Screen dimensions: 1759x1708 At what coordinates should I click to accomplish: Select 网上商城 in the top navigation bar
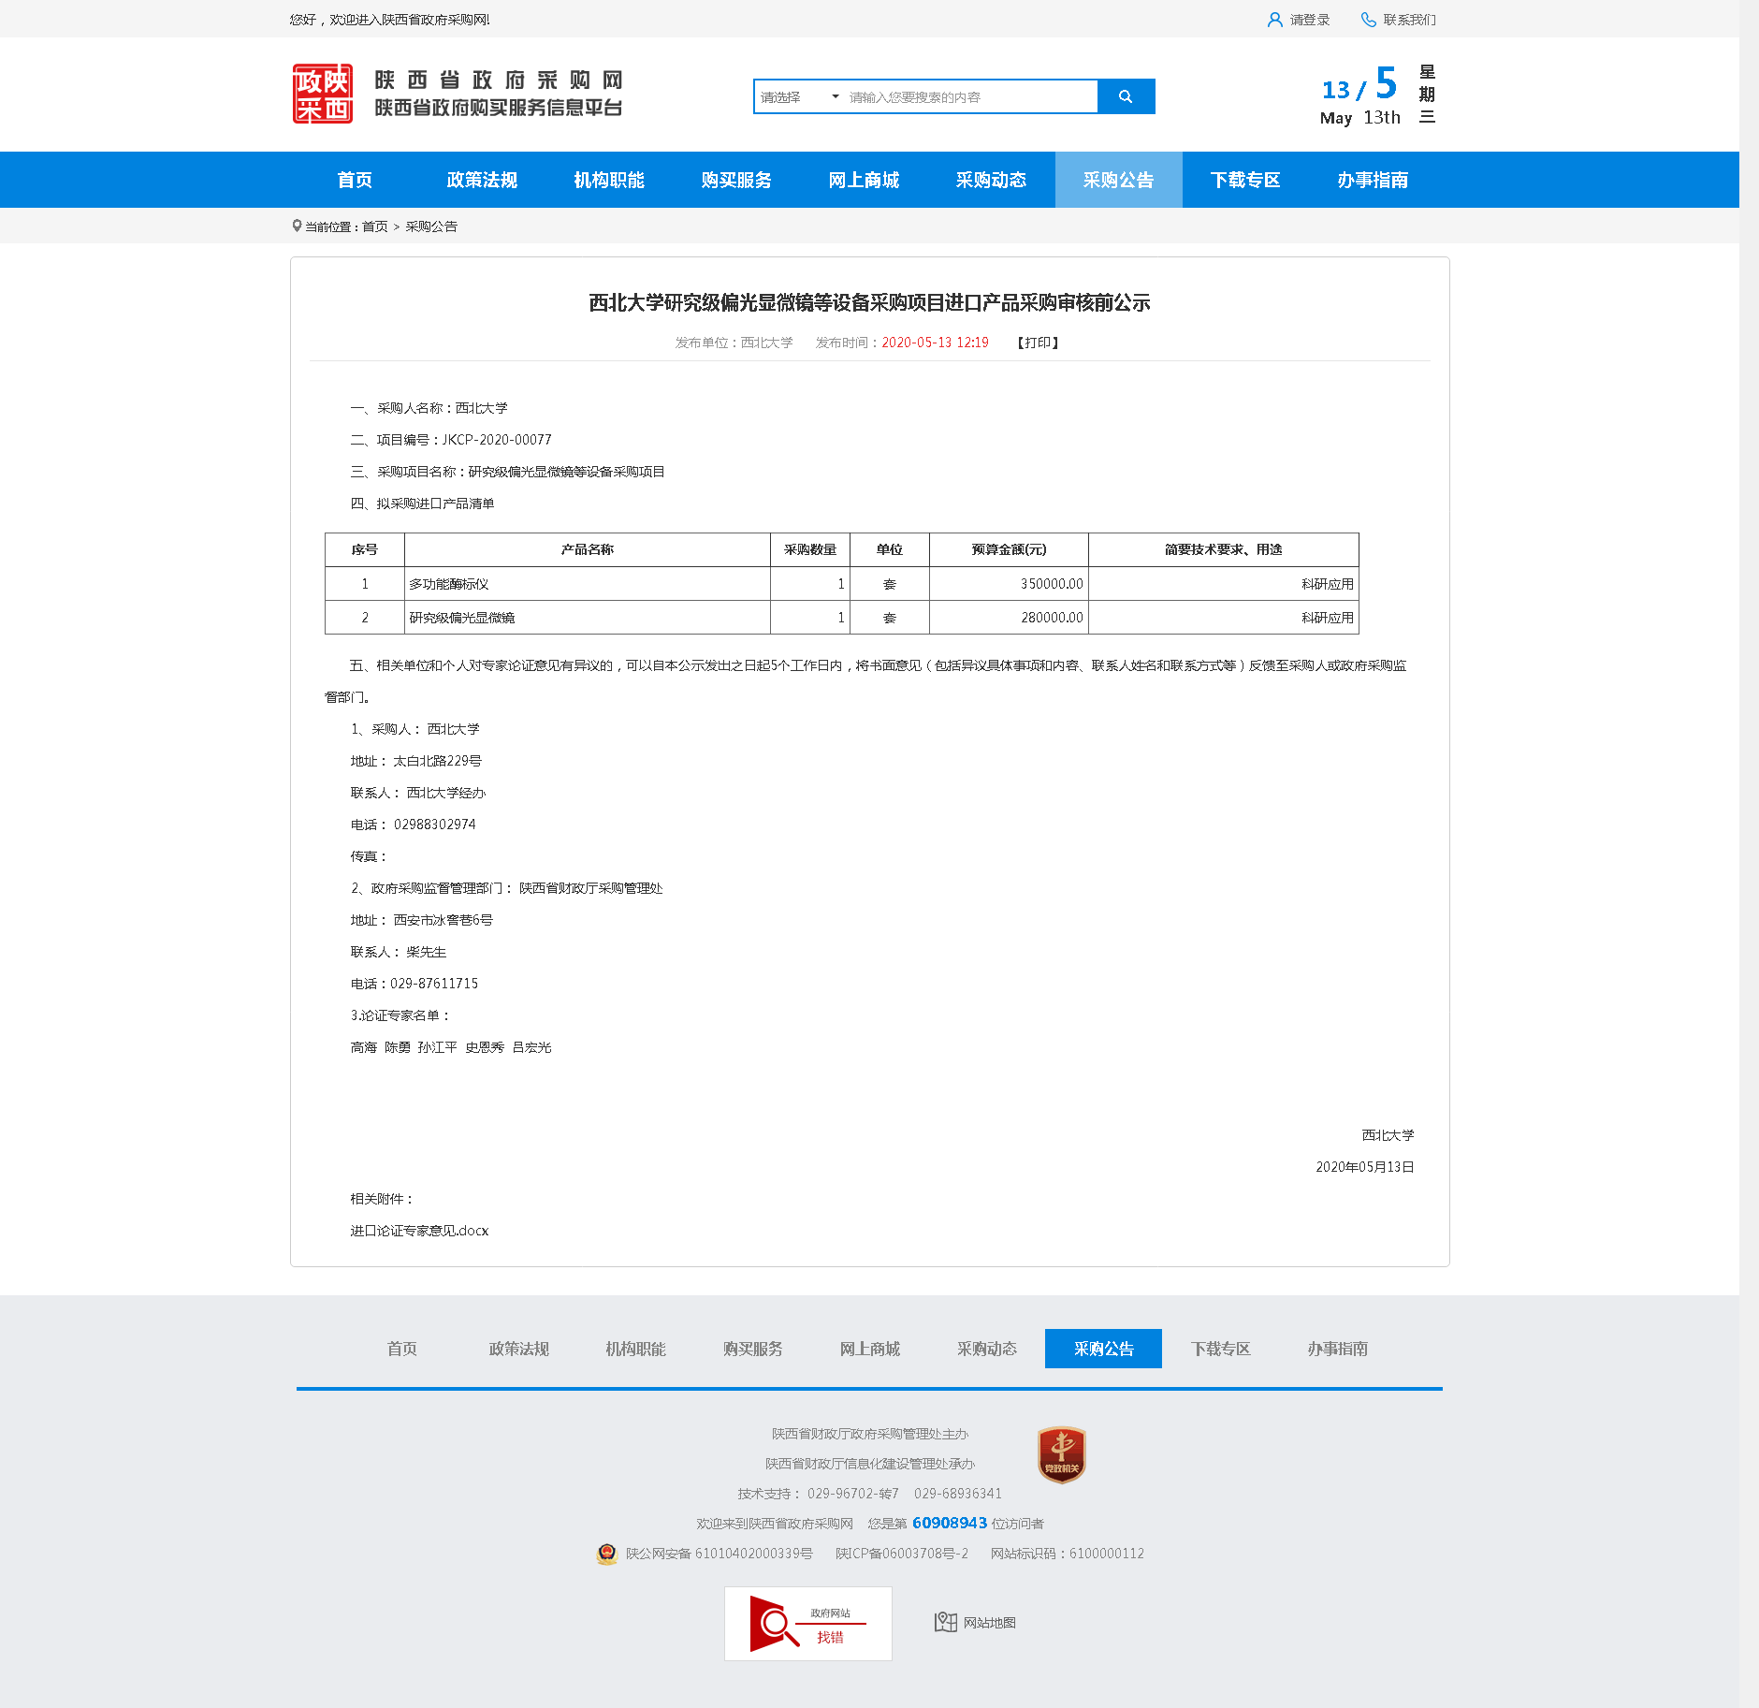coord(864,180)
